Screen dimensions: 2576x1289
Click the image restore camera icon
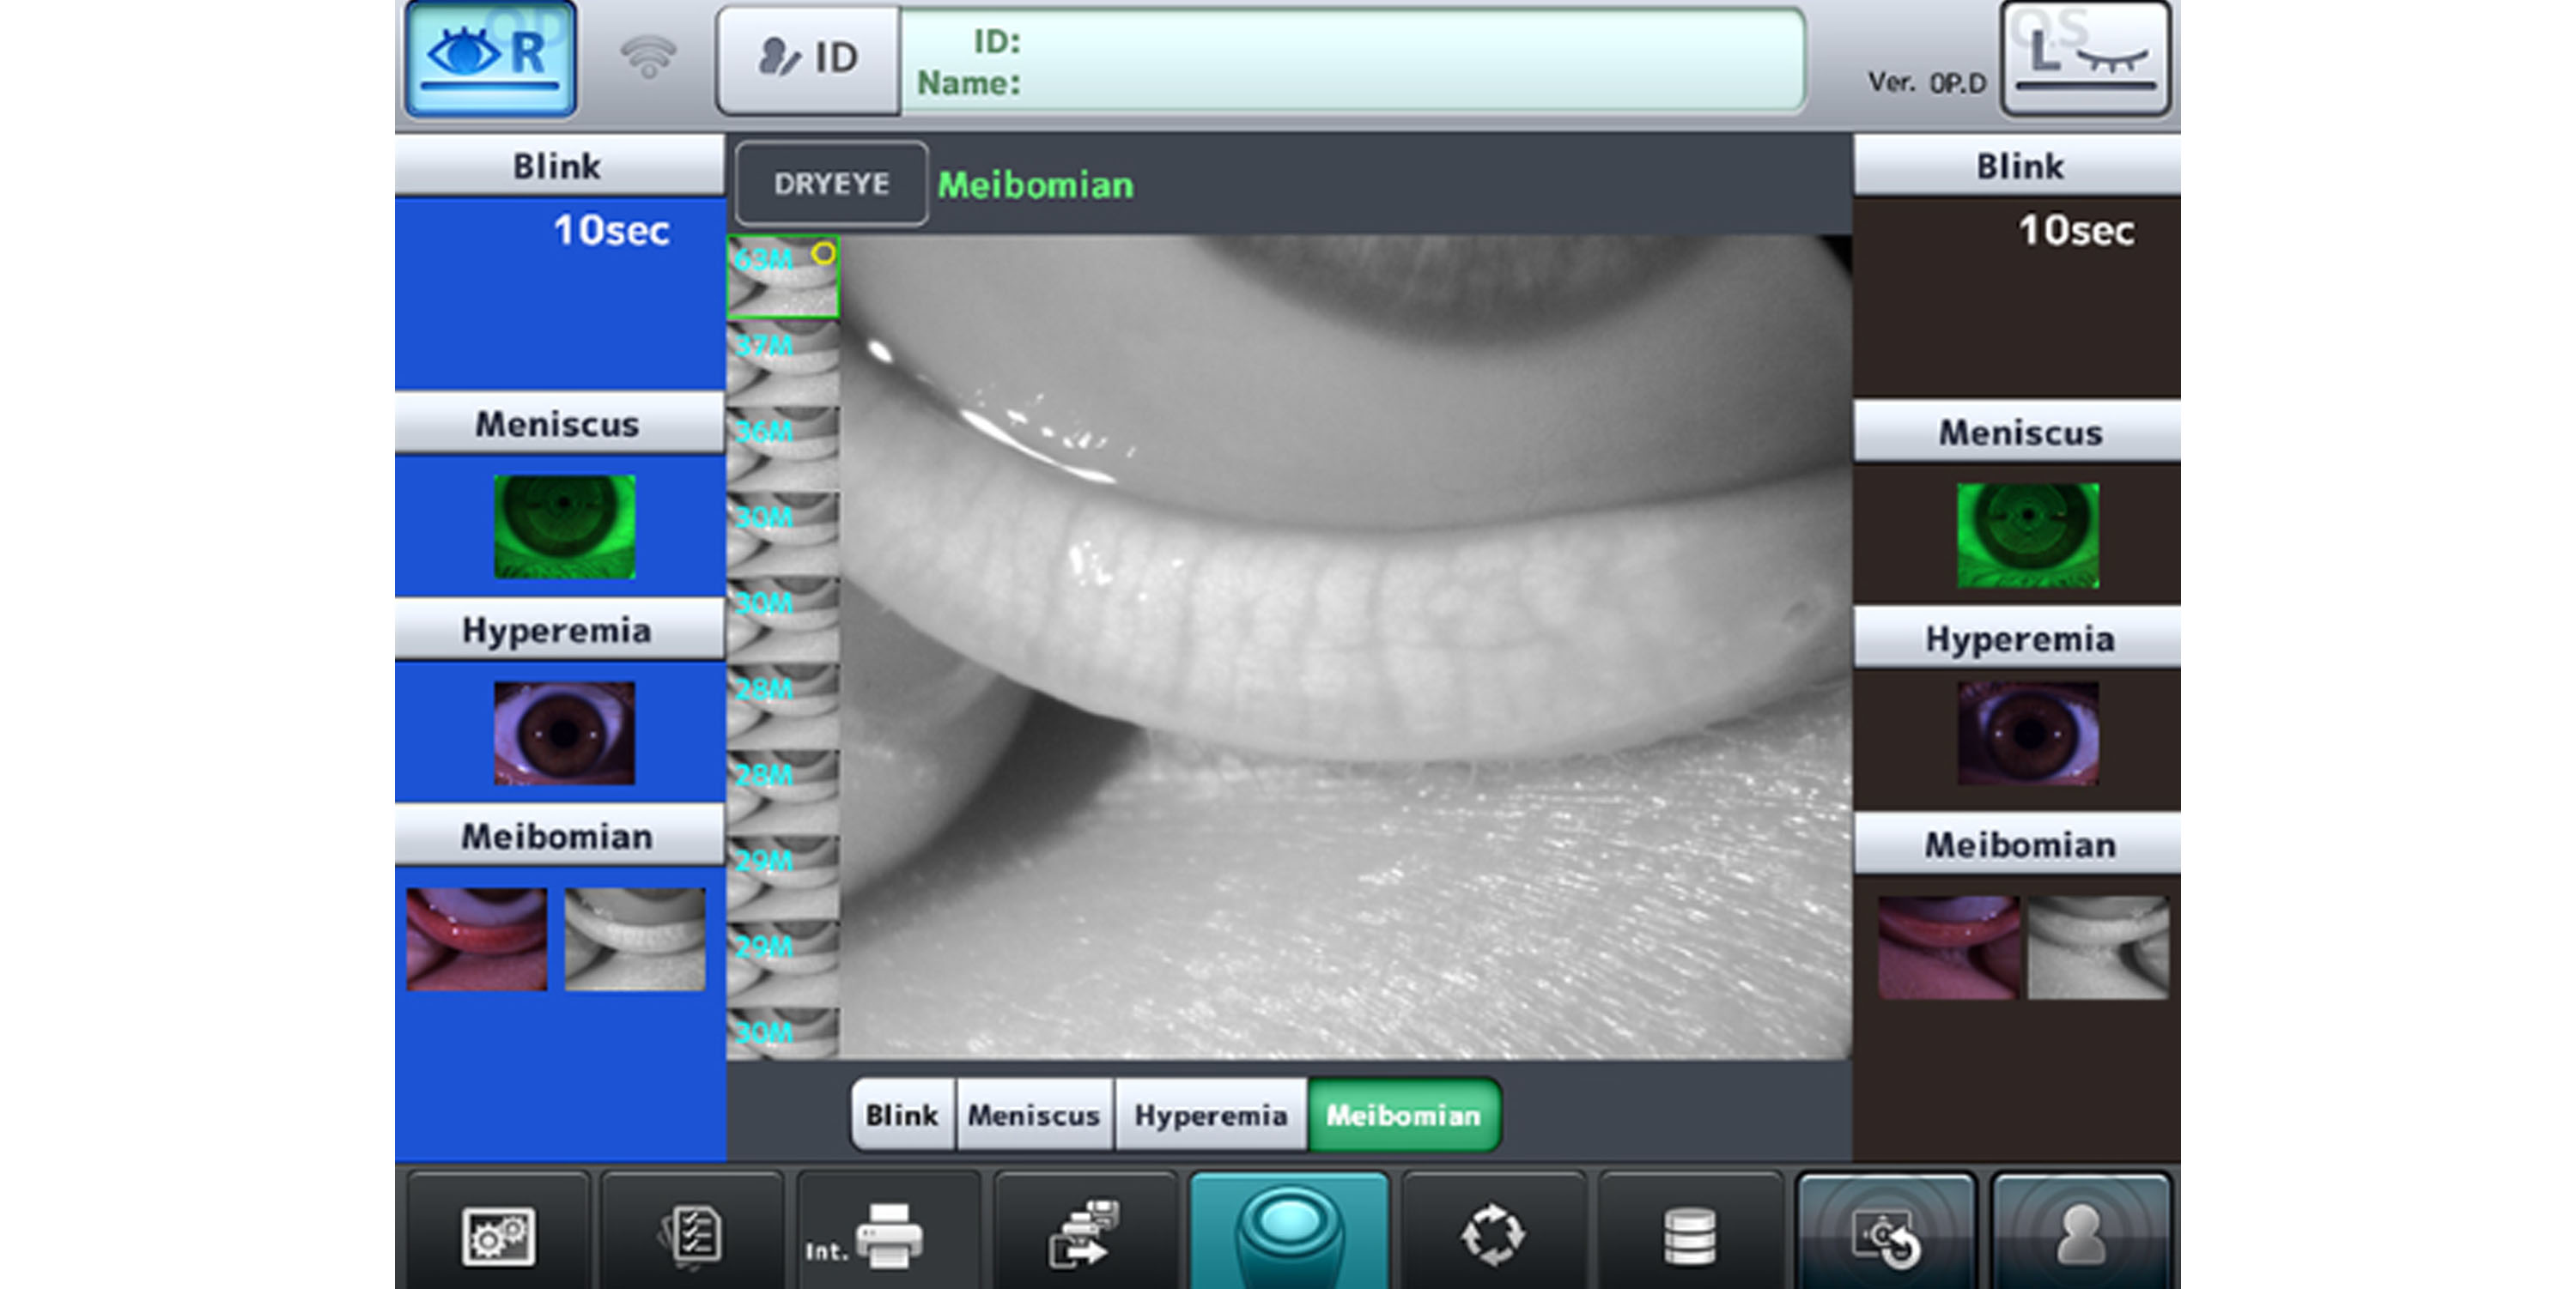click(x=1886, y=1235)
